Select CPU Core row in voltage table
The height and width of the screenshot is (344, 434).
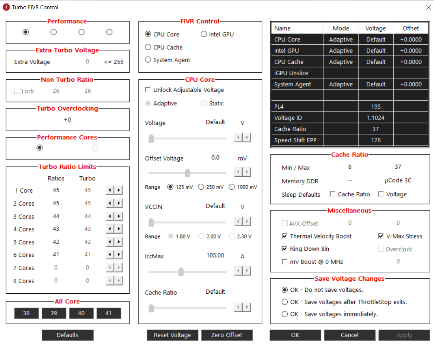pos(350,40)
